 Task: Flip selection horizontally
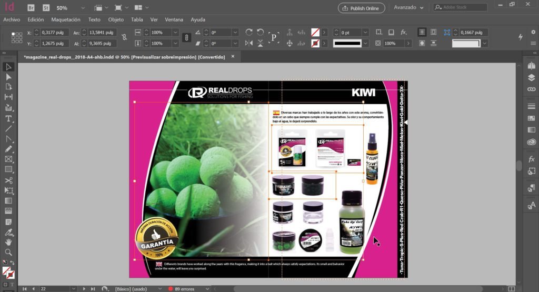249,43
